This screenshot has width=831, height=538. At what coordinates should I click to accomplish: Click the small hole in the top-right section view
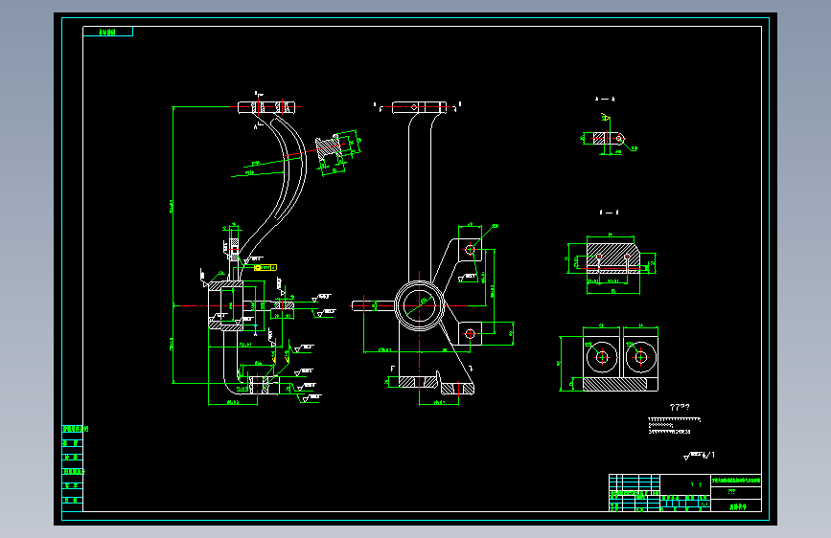(x=618, y=138)
